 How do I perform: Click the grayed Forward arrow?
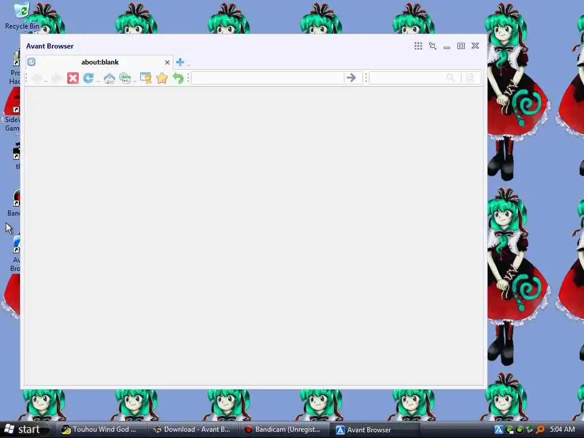pyautogui.click(x=56, y=78)
